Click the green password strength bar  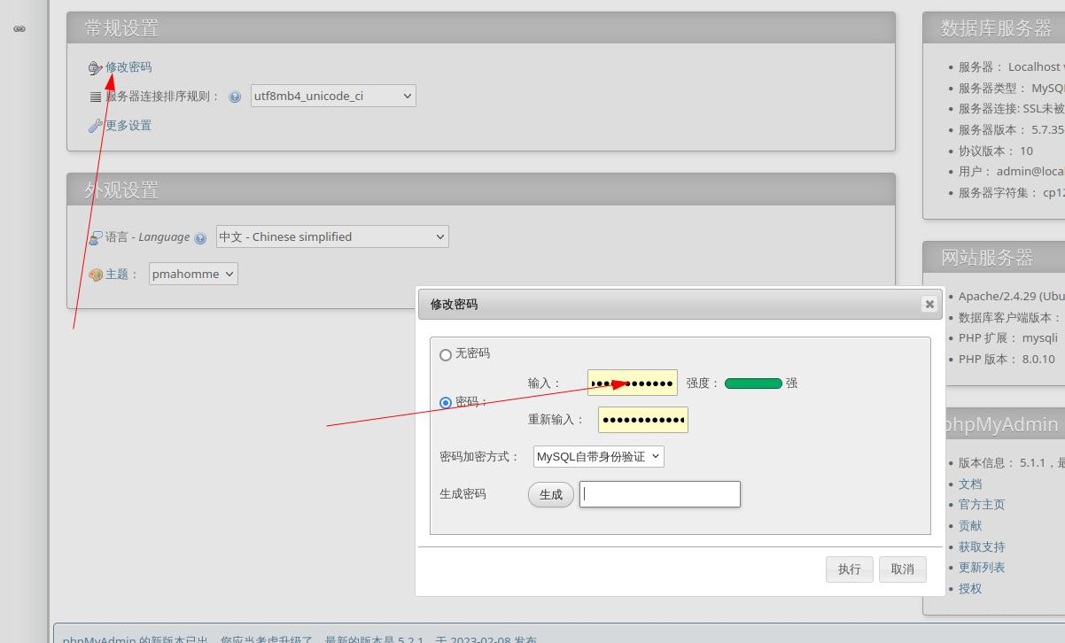pos(753,383)
